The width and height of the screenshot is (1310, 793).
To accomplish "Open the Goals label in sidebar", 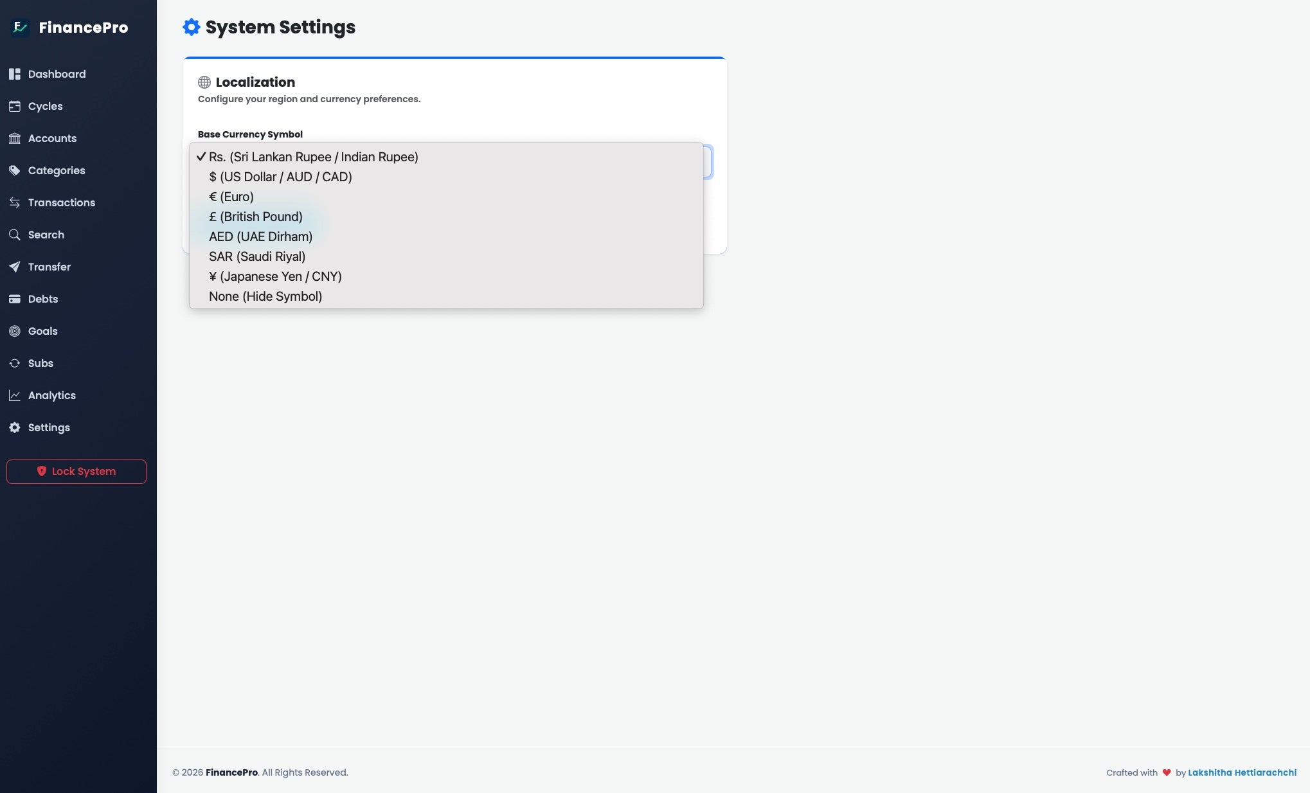I will point(43,331).
